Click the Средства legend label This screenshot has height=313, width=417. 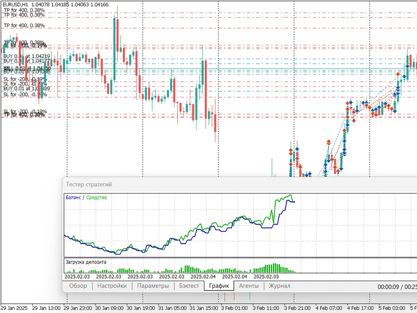point(96,198)
